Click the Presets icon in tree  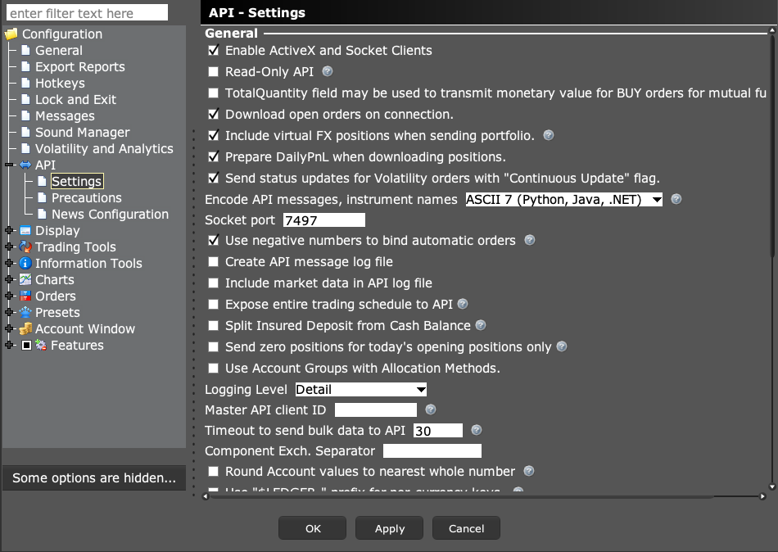coord(25,312)
